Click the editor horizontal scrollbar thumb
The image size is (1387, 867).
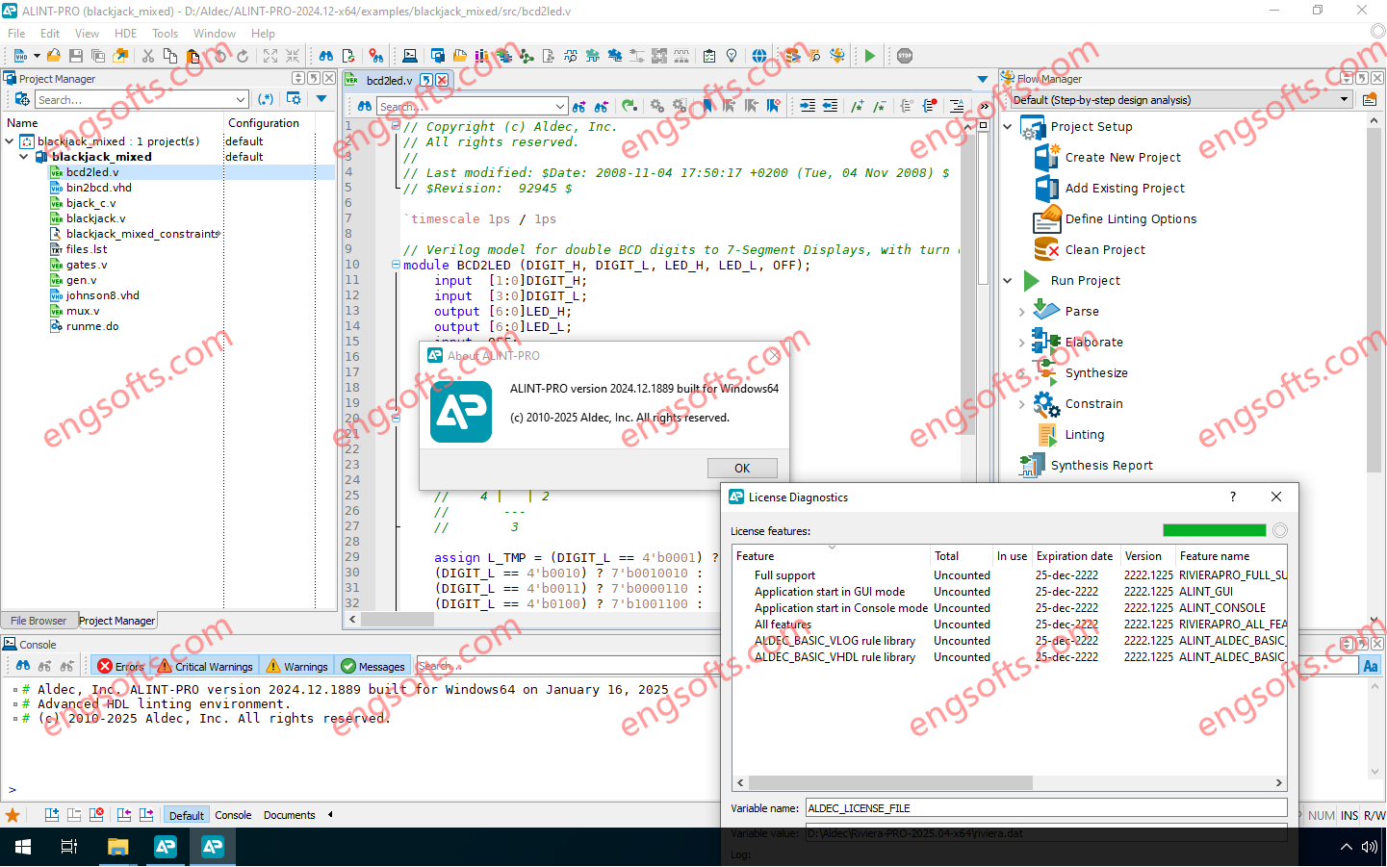(x=398, y=619)
